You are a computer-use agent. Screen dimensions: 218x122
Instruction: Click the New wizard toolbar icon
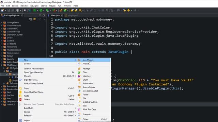point(2,10)
